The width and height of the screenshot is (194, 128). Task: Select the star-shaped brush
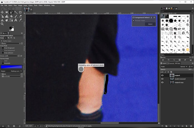click(x=175, y=21)
